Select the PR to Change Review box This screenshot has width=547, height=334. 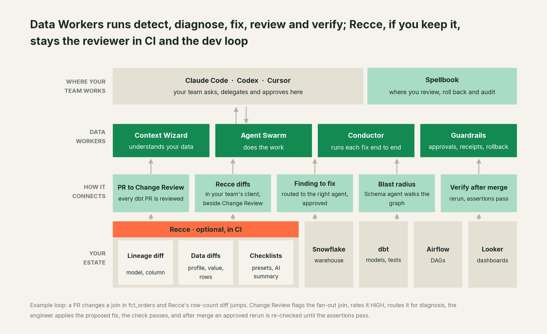coord(151,193)
